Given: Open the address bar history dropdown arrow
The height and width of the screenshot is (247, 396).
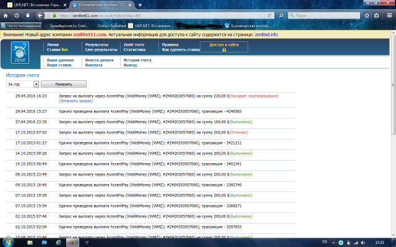Looking at the screenshot, I should (260, 15).
